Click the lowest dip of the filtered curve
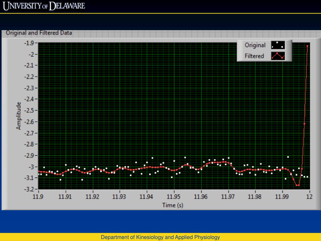 297,185
